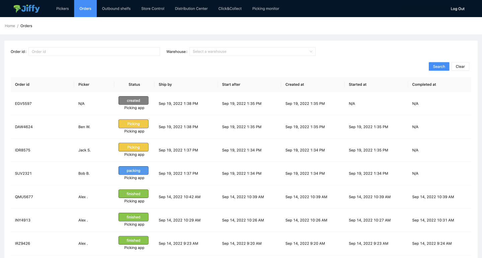Focus the Order id input field
This screenshot has width=482, height=258.
(x=94, y=52)
